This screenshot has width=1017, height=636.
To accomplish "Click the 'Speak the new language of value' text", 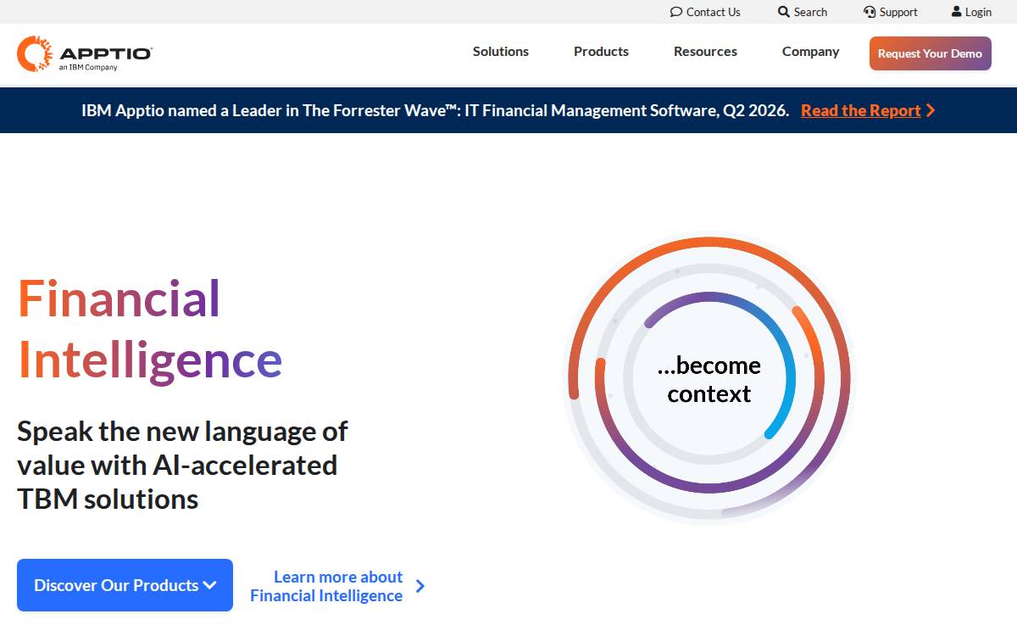I will pyautogui.click(x=182, y=465).
